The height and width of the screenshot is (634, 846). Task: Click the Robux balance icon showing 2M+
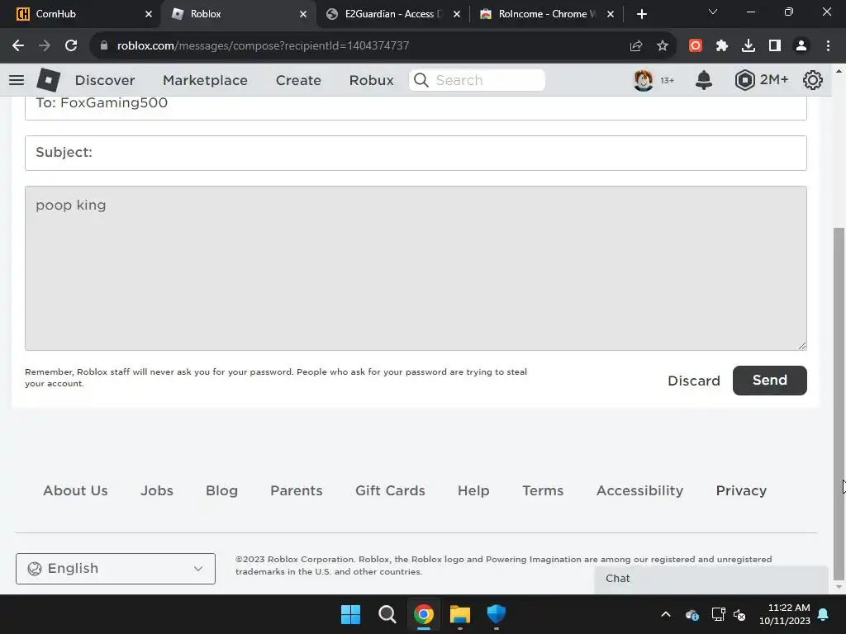[x=744, y=80]
